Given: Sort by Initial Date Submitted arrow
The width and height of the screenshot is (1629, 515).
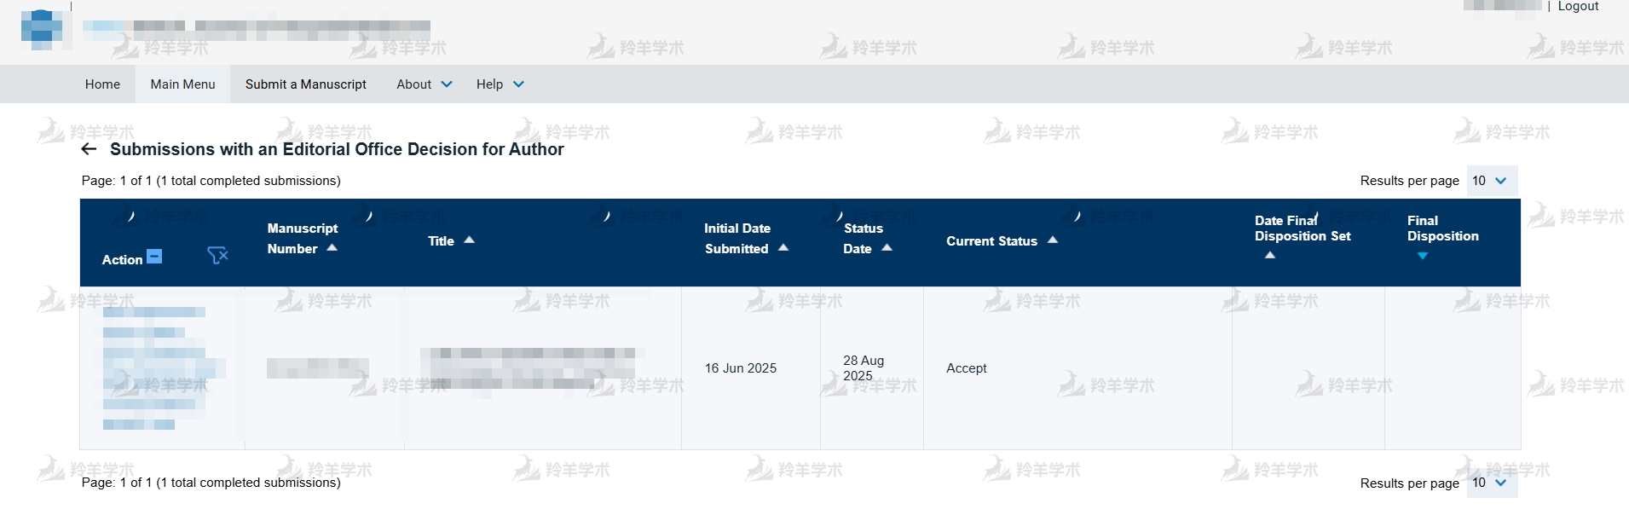Looking at the screenshot, I should click(783, 248).
